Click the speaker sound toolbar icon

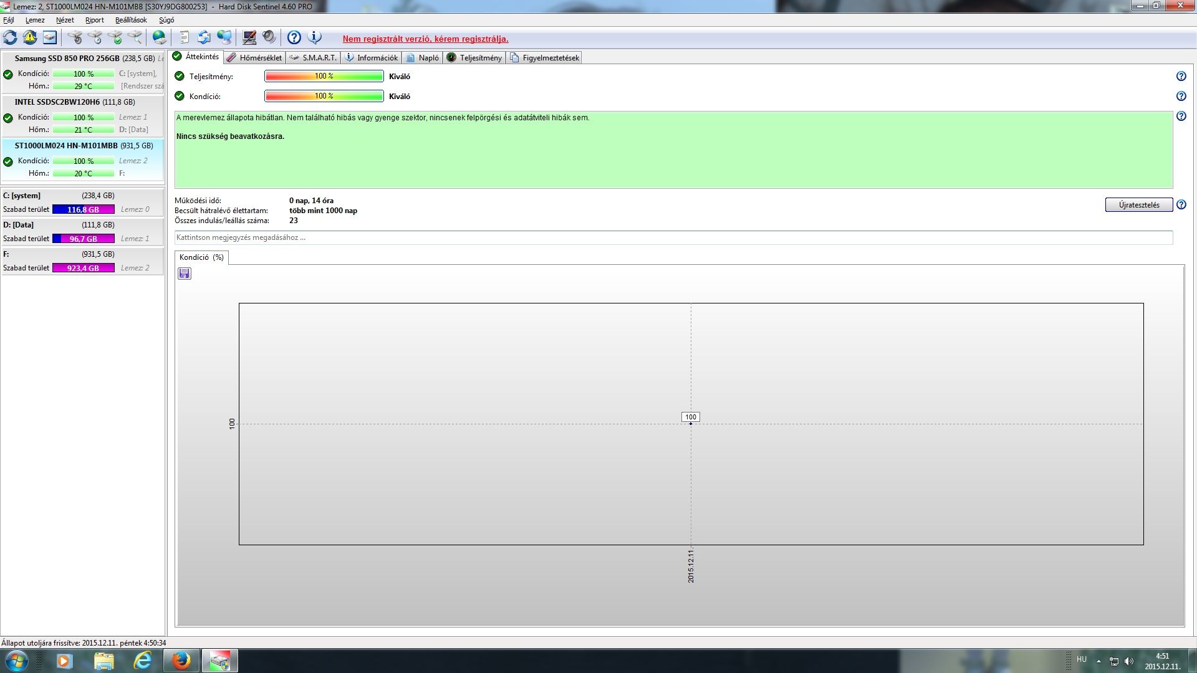click(269, 37)
